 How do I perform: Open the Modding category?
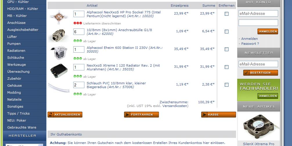(x=25, y=92)
